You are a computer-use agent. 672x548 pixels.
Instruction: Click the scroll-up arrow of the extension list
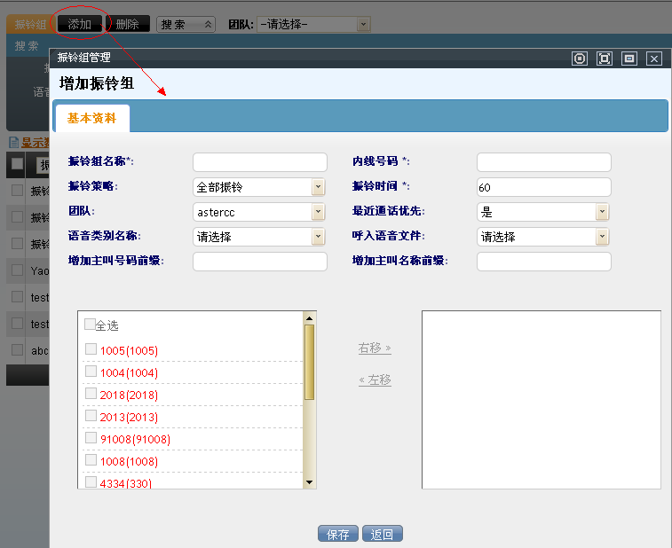[310, 317]
